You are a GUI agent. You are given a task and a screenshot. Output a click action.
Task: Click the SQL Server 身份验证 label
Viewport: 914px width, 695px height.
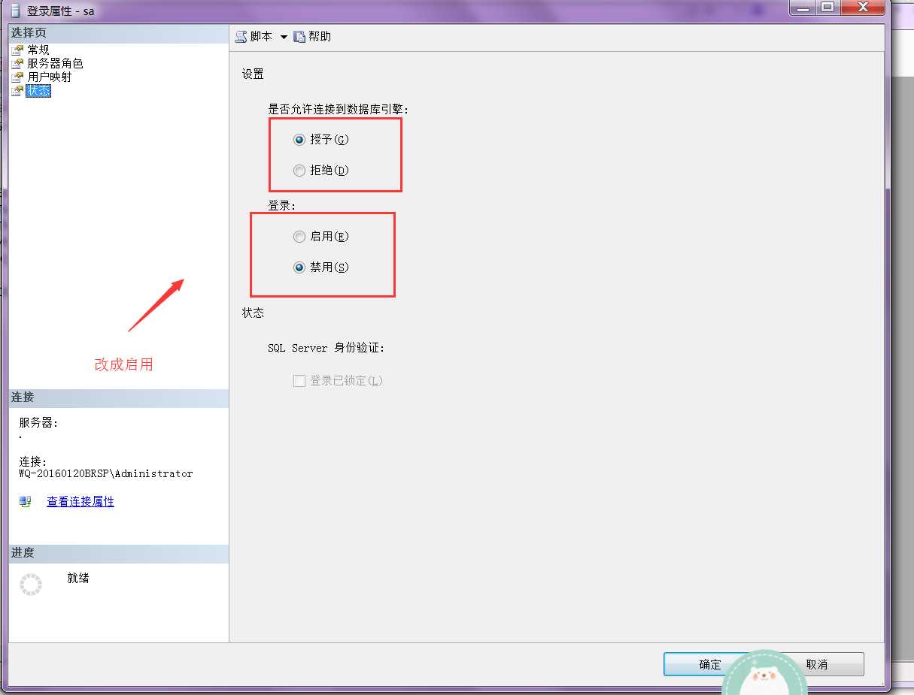click(326, 348)
